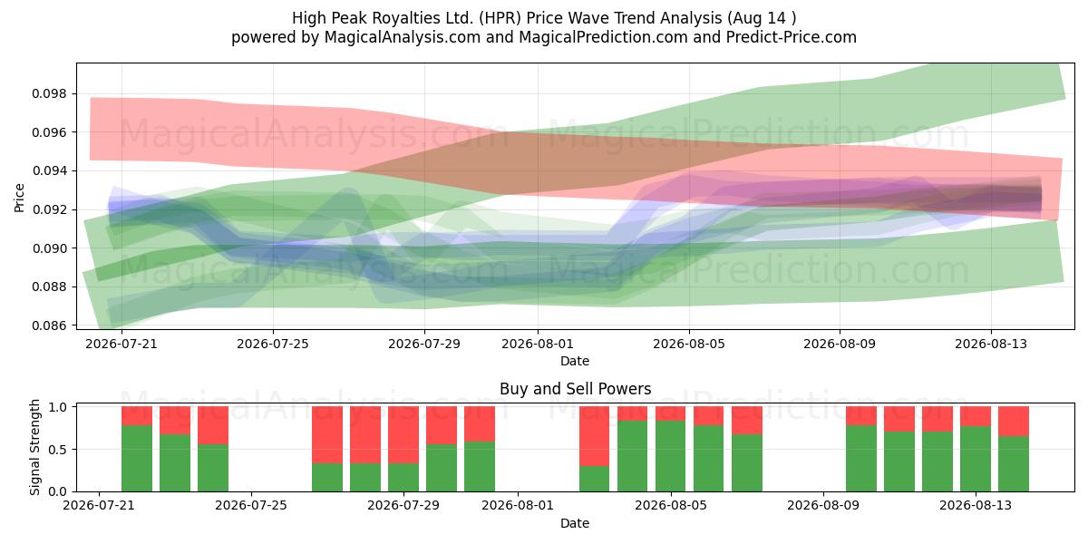The height and width of the screenshot is (544, 1088).
Task: Select the signal bar above the 2026-08-05 tick
Action: pyautogui.click(x=670, y=449)
